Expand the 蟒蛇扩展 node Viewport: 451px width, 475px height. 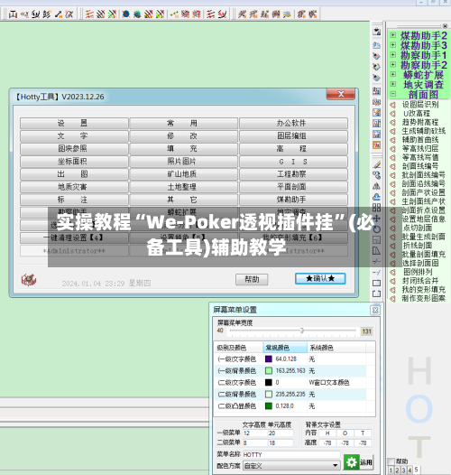393,74
